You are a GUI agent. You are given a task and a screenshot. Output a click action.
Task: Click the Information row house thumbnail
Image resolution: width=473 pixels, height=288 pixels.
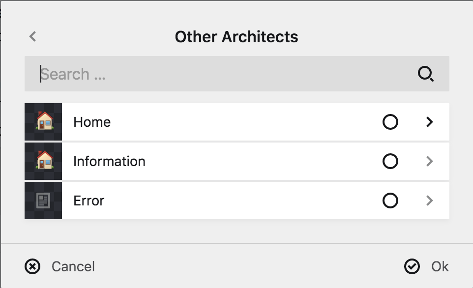pyautogui.click(x=44, y=161)
